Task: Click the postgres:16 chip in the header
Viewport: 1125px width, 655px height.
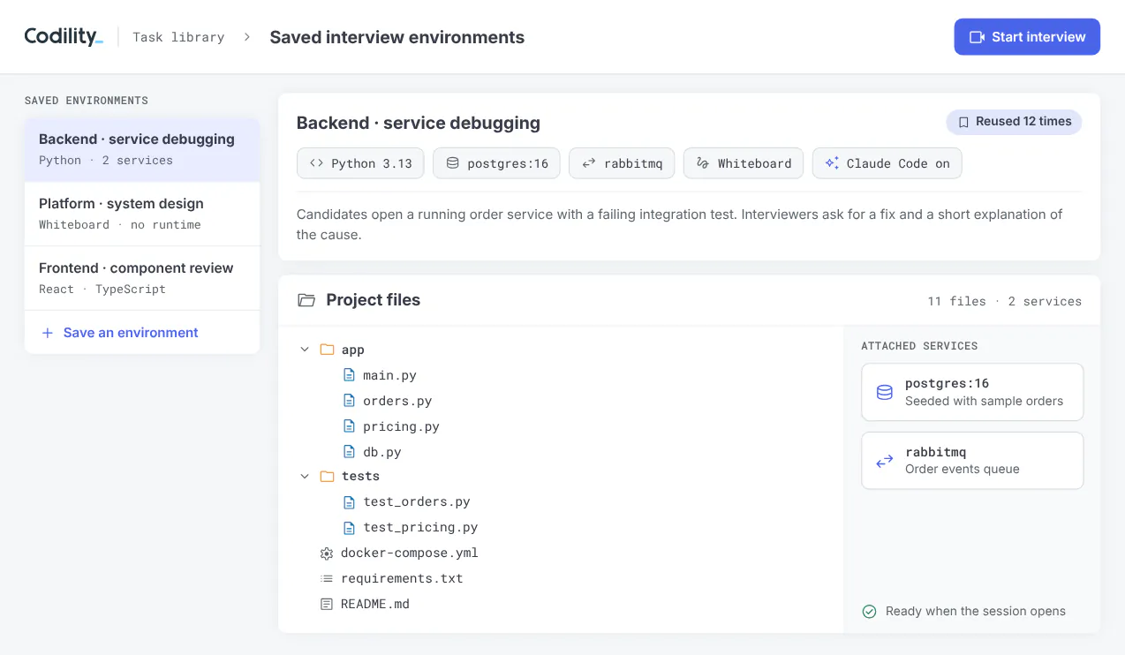Action: [x=496, y=163]
